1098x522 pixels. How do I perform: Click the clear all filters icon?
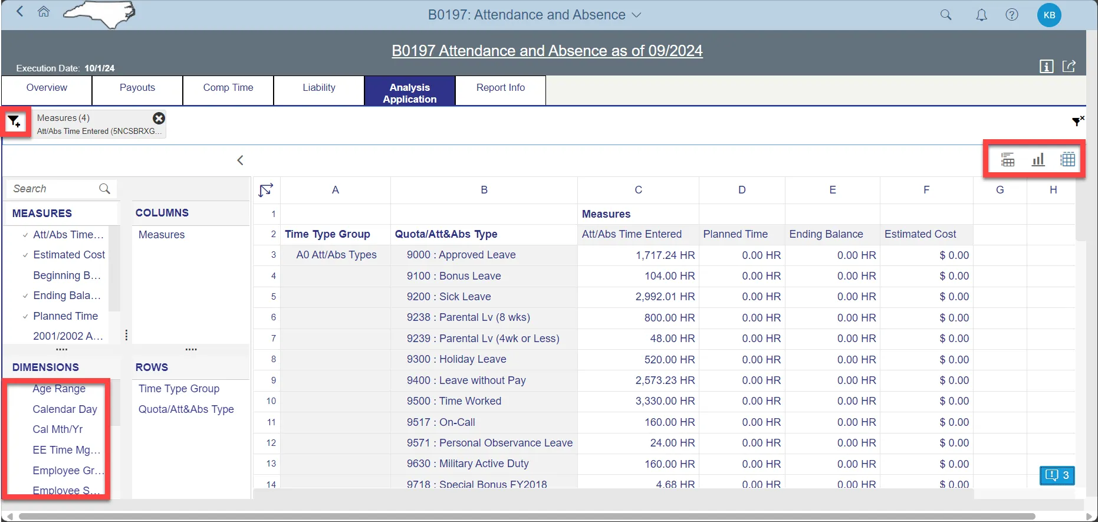1077,121
